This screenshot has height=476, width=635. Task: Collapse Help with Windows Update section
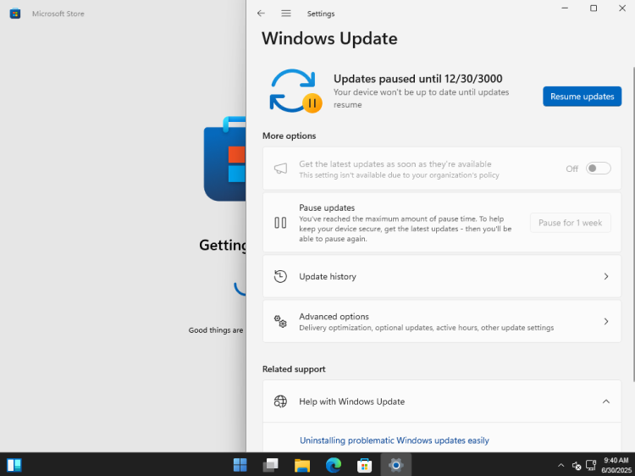[606, 401]
